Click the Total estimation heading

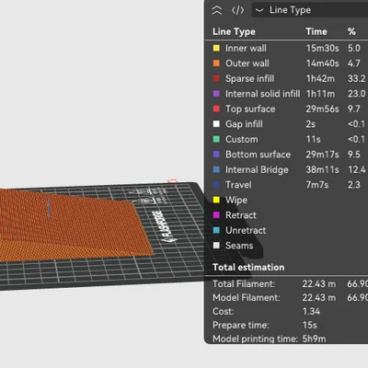click(x=248, y=267)
